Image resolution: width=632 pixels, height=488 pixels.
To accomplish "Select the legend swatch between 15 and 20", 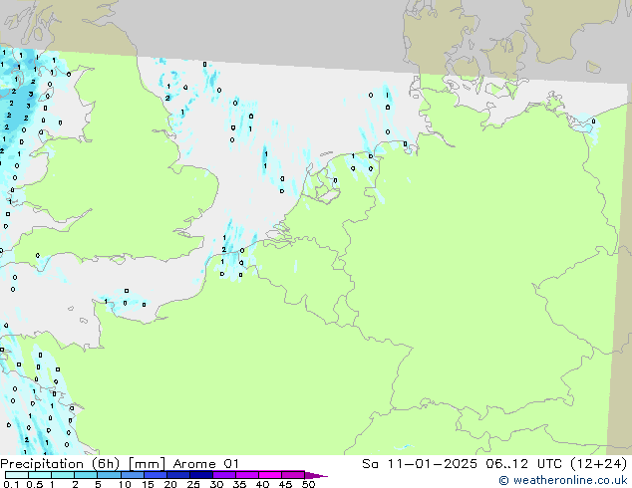I will pyautogui.click(x=156, y=475).
